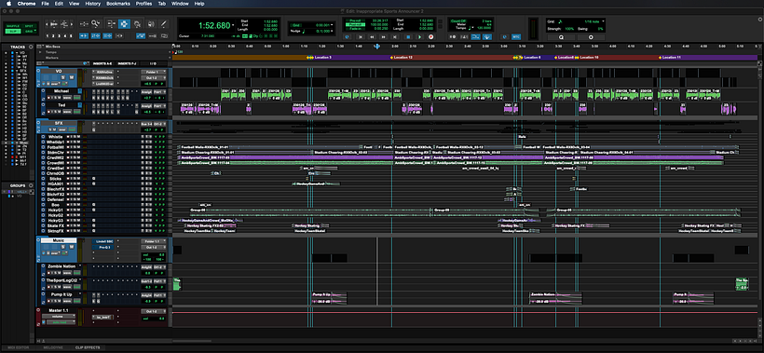
Task: Switch to the CLIP EFFECTS tab
Action: (88, 347)
